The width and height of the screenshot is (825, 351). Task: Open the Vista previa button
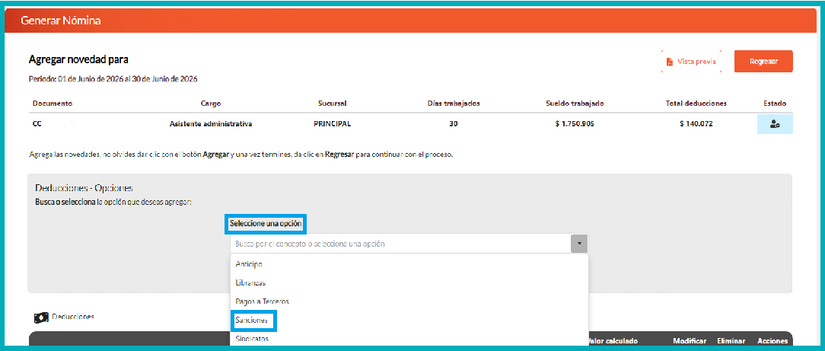pos(691,62)
